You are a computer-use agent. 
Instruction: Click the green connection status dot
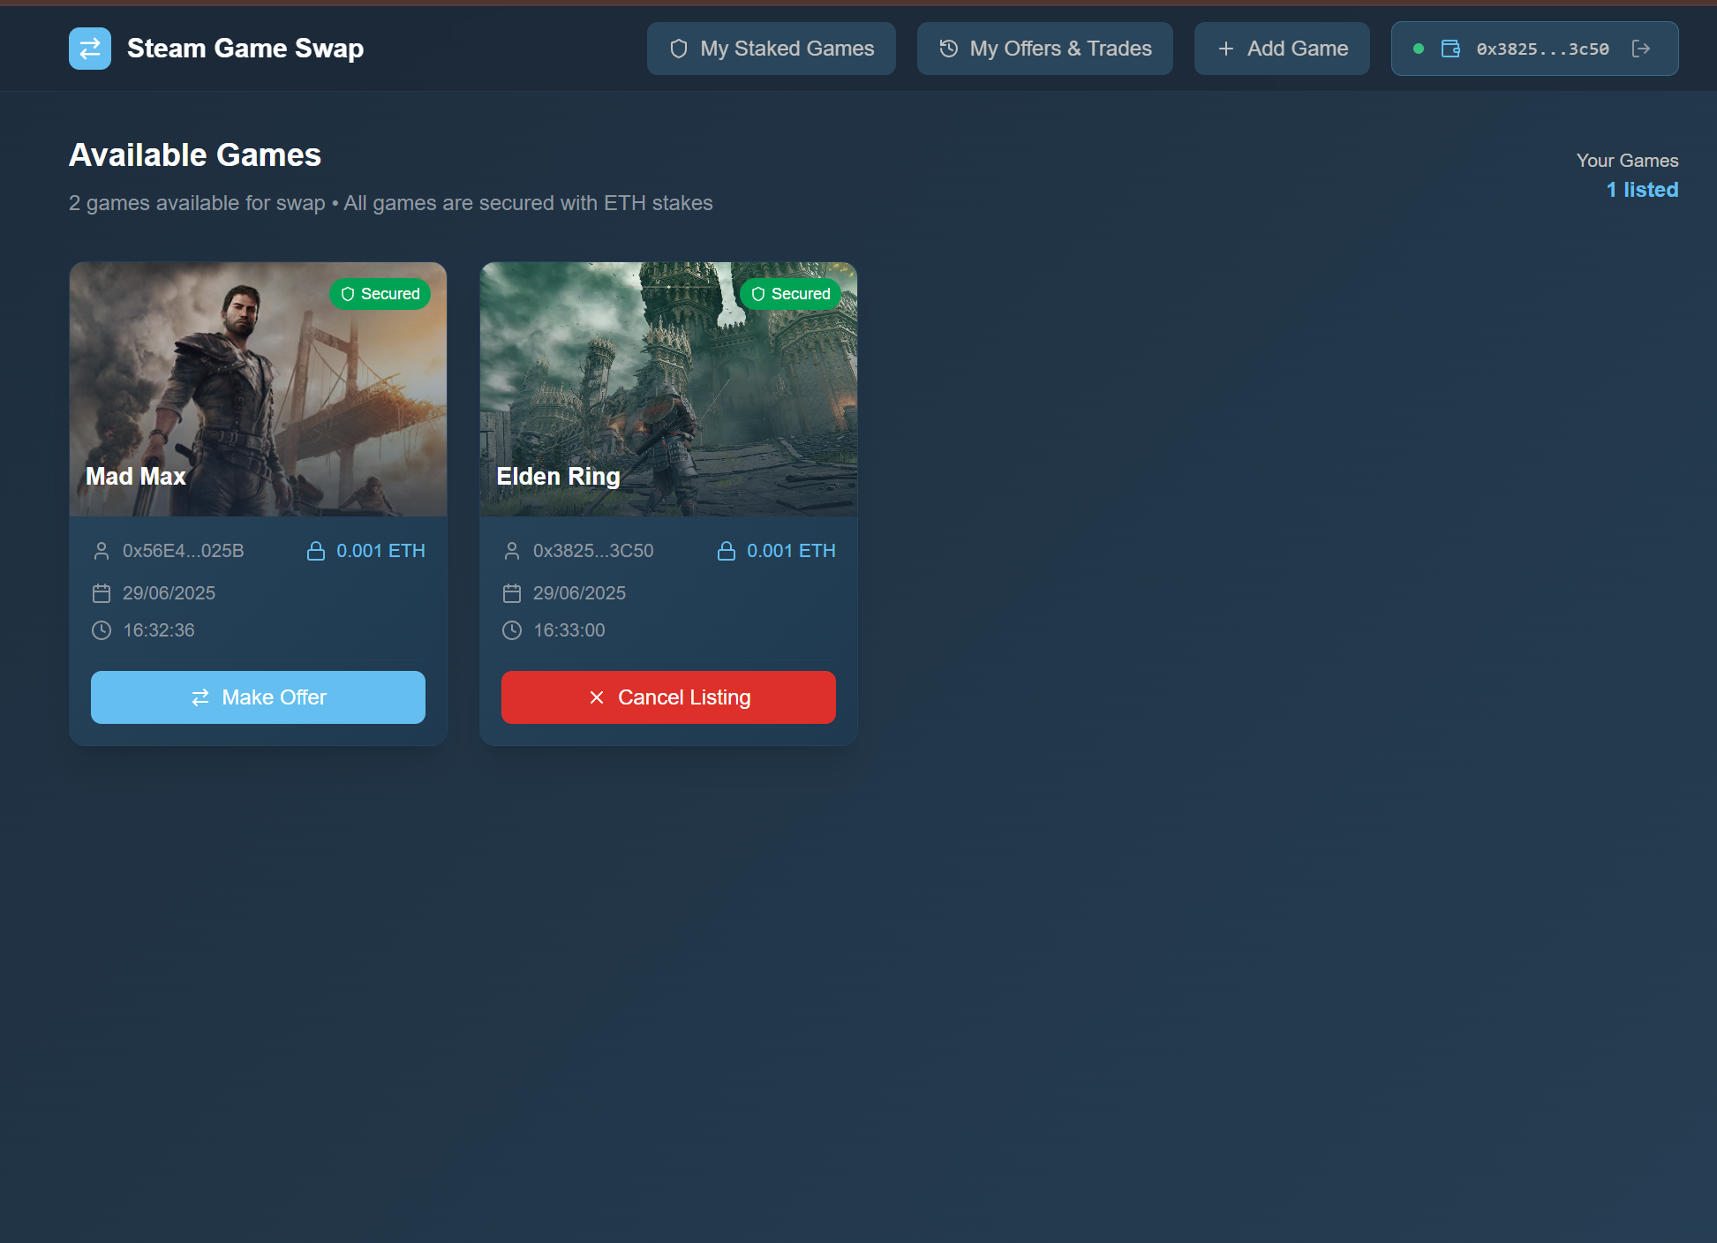1419,49
